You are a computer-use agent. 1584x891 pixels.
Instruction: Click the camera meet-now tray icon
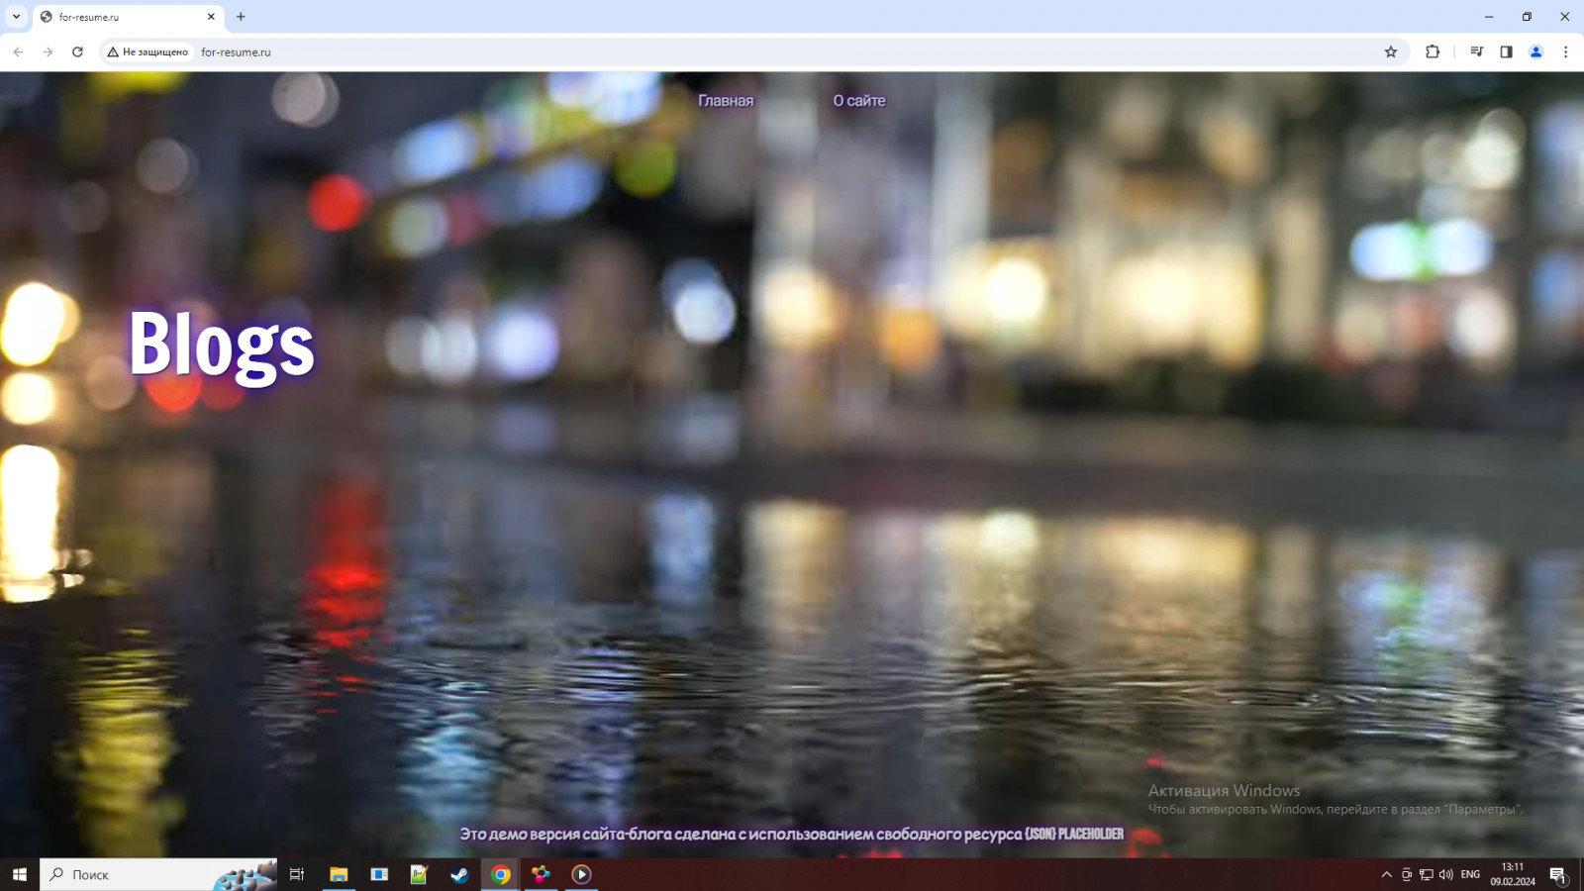[1407, 874]
